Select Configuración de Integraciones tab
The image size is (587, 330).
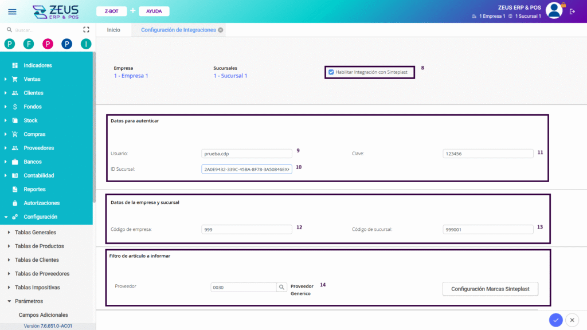pos(178,30)
